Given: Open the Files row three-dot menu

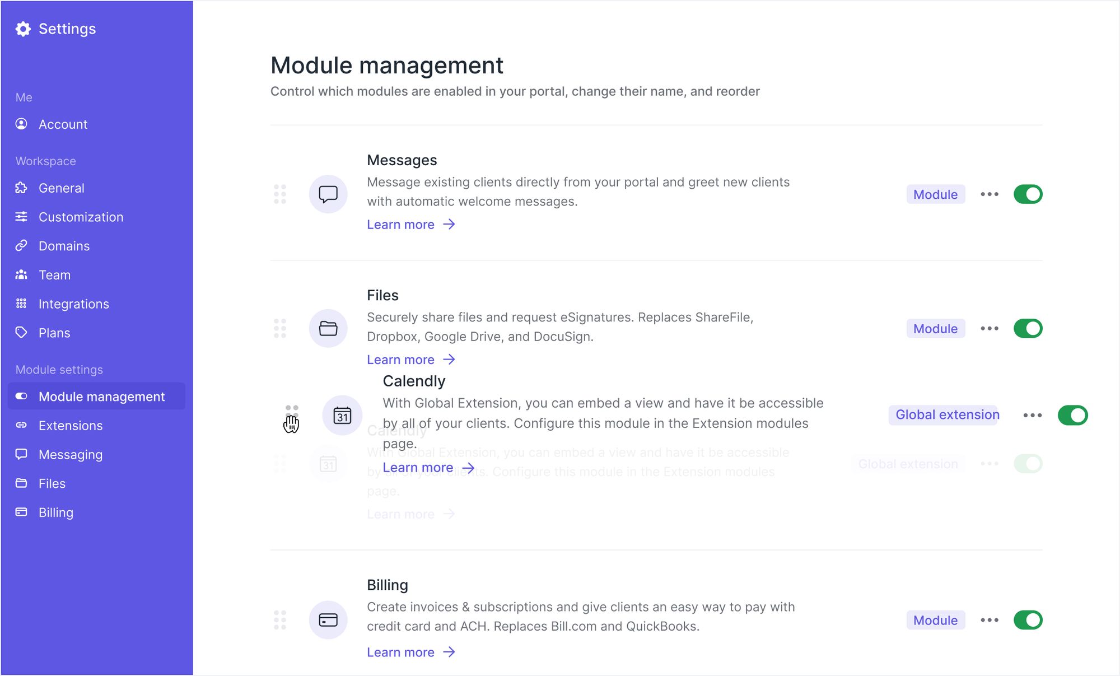Looking at the screenshot, I should pos(990,328).
